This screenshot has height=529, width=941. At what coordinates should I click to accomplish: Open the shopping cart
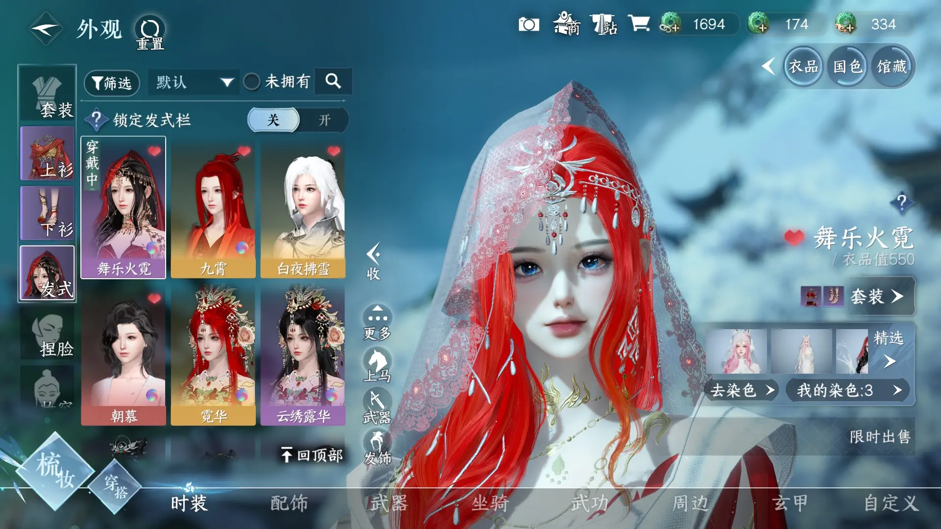[x=639, y=24]
